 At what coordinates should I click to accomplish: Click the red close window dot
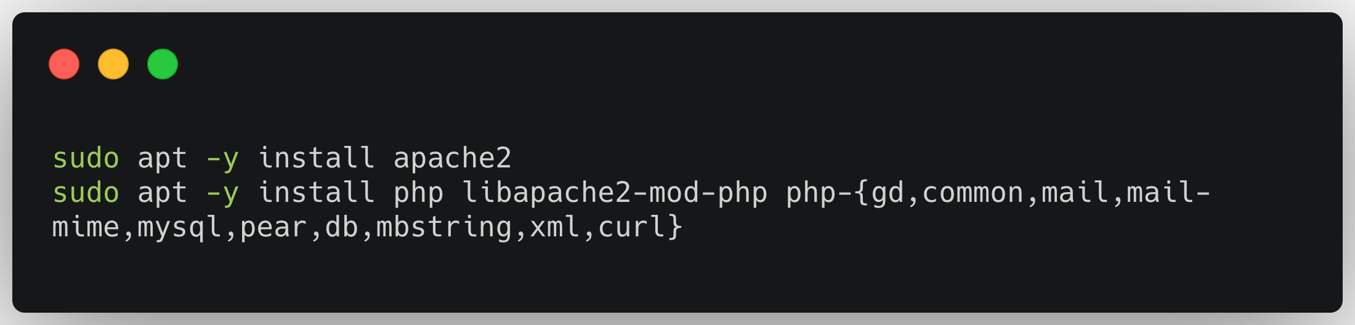tap(64, 64)
